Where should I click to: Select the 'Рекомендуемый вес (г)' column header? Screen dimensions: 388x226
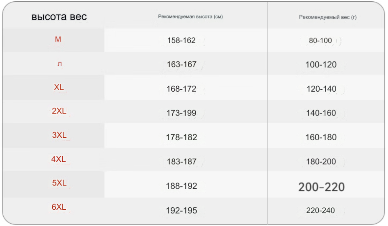[328, 17]
